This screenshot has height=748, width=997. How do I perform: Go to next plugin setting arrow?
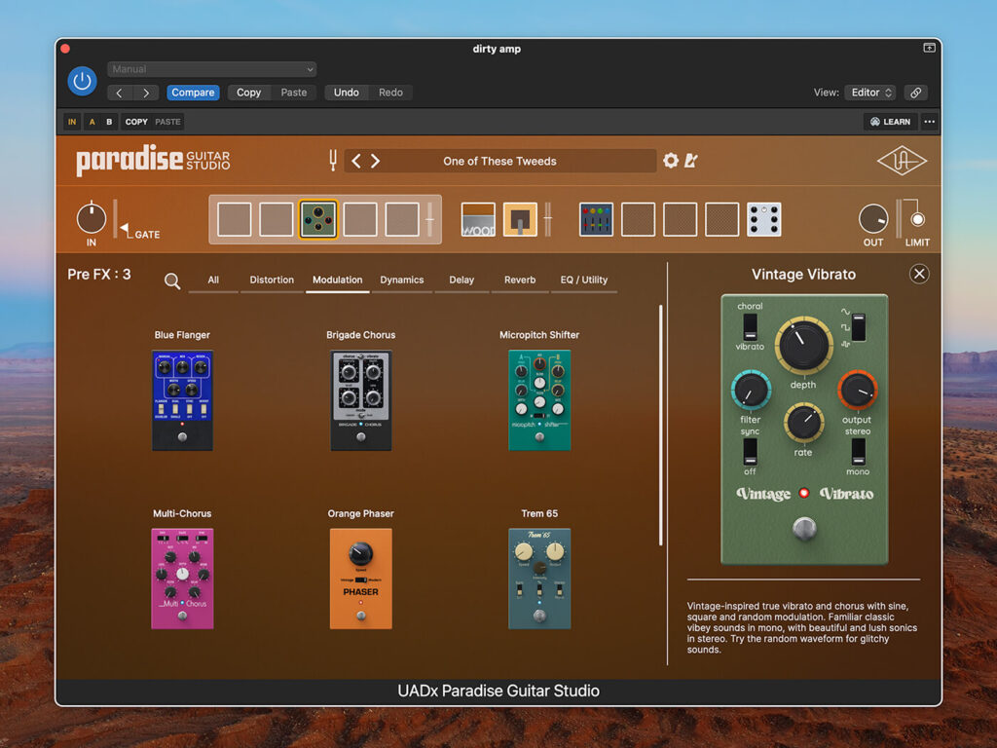[x=146, y=93]
